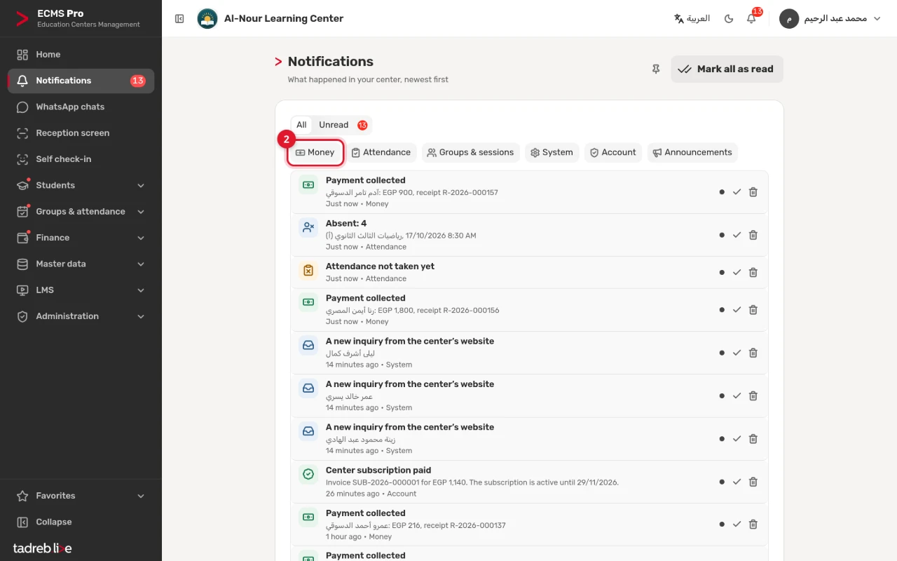
Task: Open the محمد عبد الرحيم user dropdown
Action: tap(832, 19)
